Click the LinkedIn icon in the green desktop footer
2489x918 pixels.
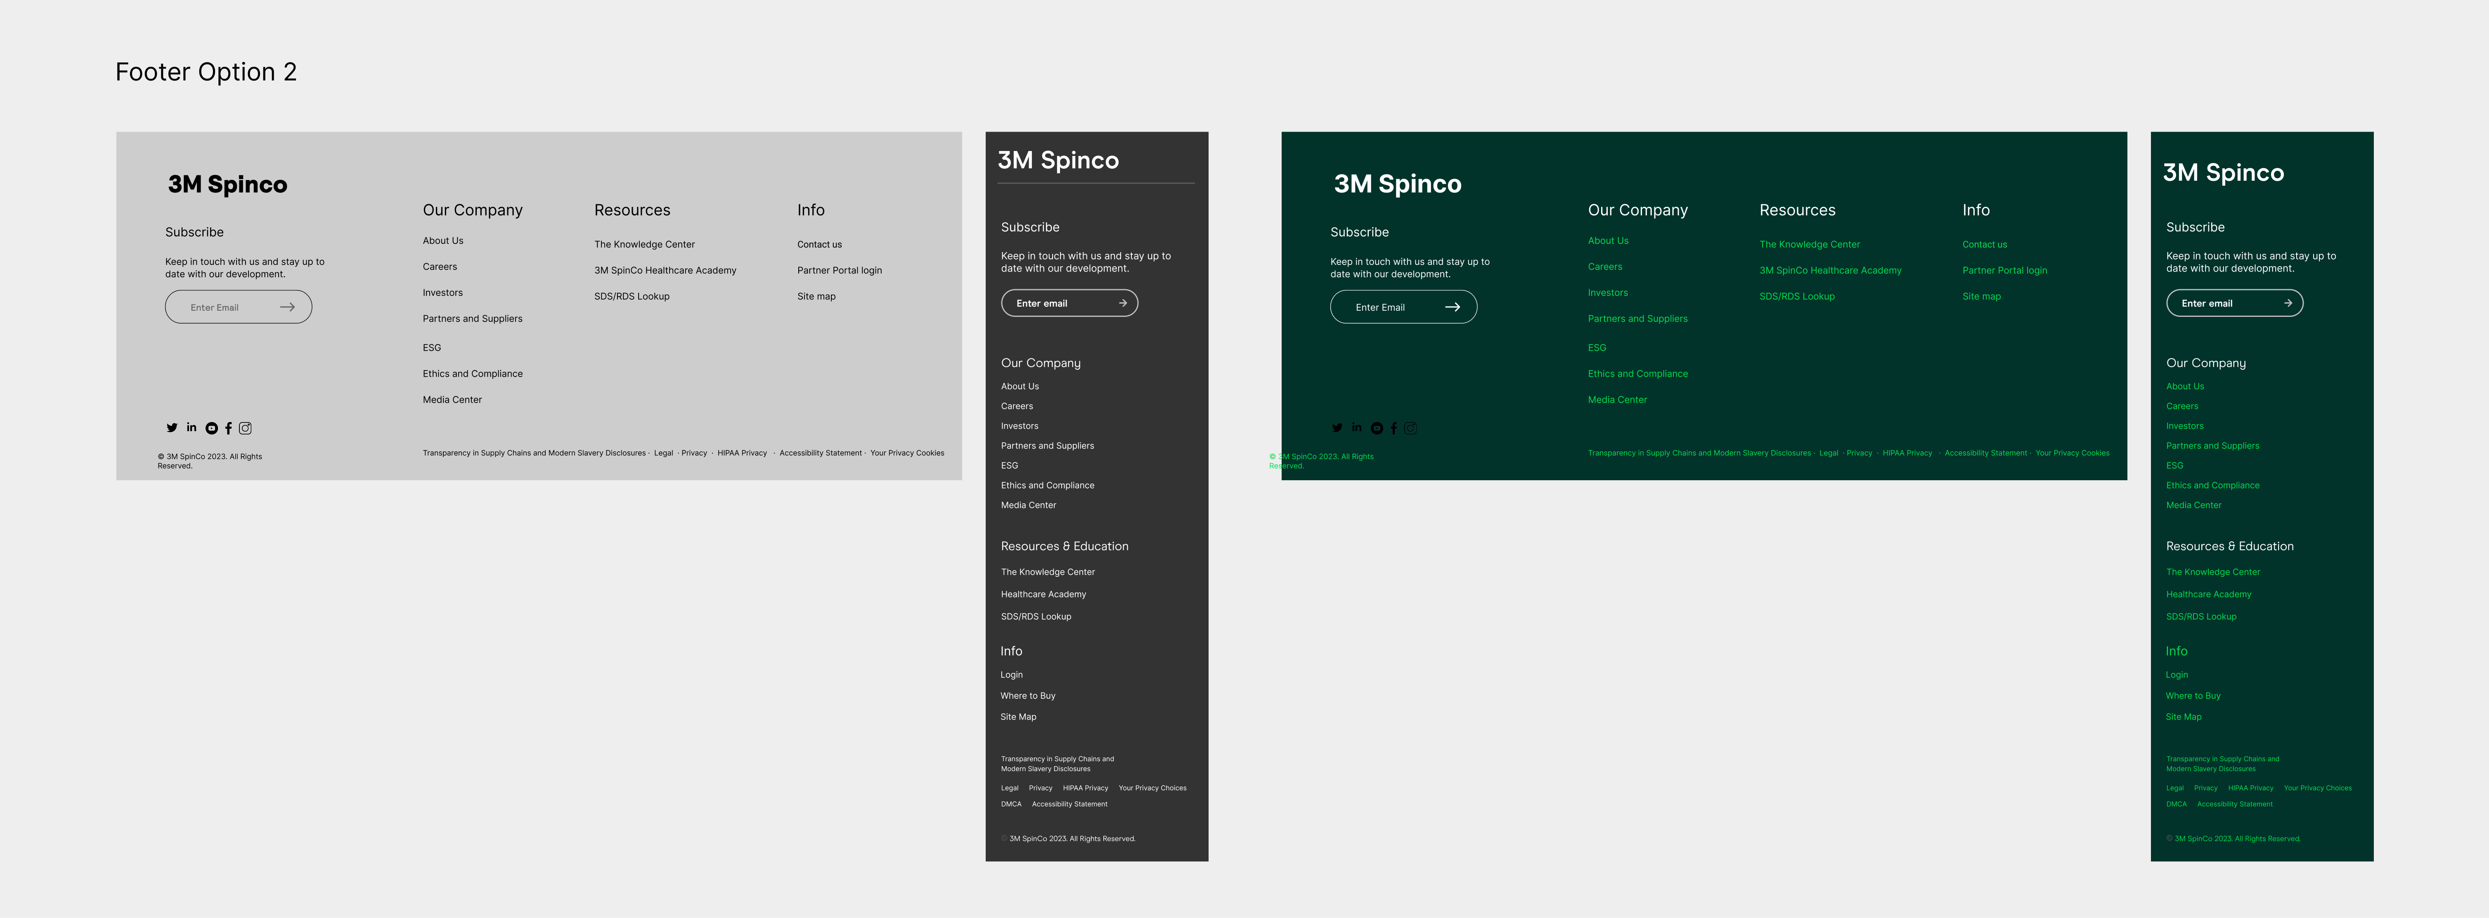click(1357, 427)
